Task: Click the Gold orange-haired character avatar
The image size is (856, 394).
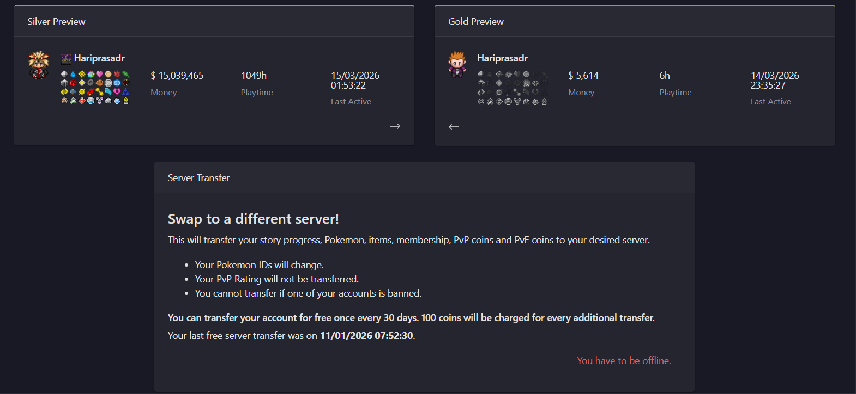Action: tap(457, 65)
